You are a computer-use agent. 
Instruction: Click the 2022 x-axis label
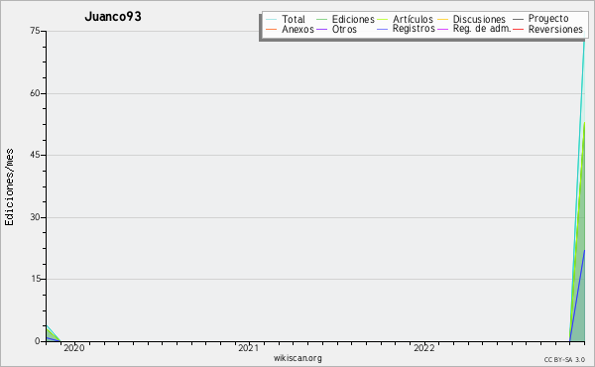tap(424, 348)
